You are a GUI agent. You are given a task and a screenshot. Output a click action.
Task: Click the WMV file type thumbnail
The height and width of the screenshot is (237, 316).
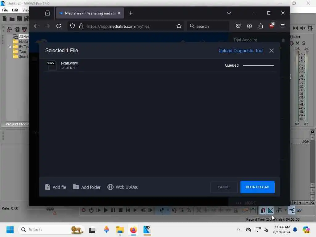coord(52,65)
